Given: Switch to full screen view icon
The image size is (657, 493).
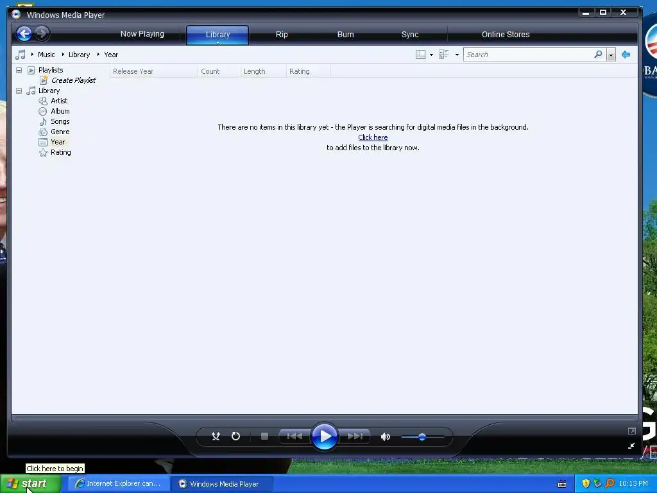Looking at the screenshot, I should tap(632, 431).
